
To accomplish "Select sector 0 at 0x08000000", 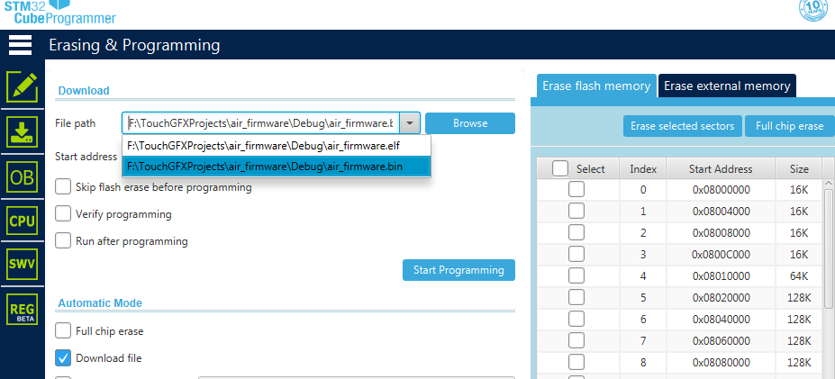I will coord(576,189).
